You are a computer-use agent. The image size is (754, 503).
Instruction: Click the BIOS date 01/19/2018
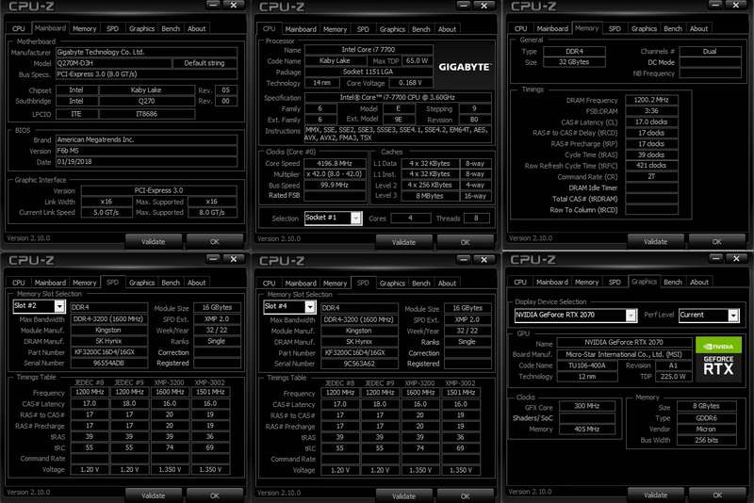coord(146,162)
